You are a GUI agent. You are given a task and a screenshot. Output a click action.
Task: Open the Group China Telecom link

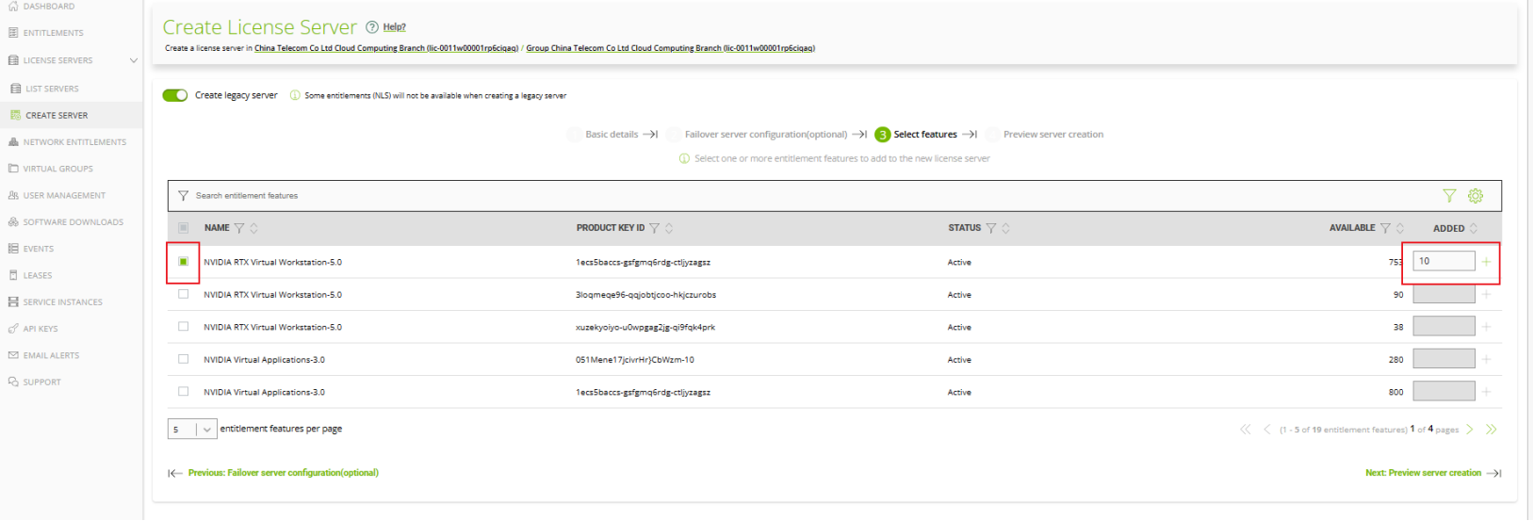click(x=671, y=48)
